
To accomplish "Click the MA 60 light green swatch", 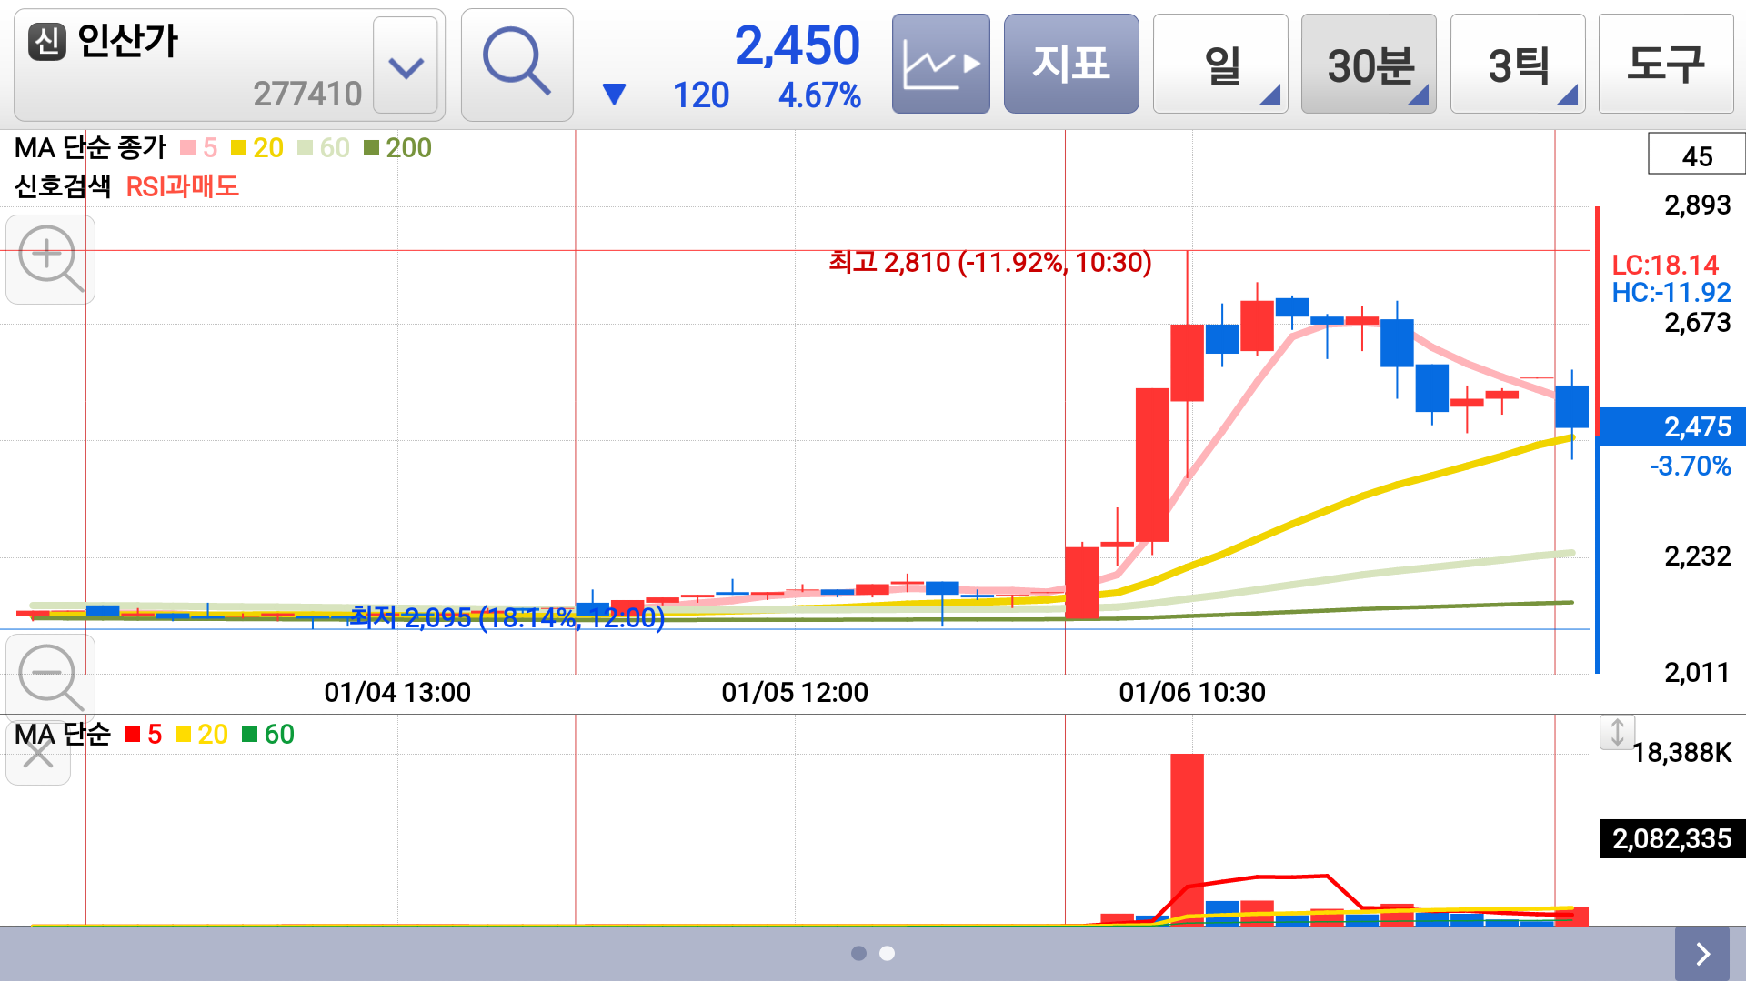I will [306, 148].
